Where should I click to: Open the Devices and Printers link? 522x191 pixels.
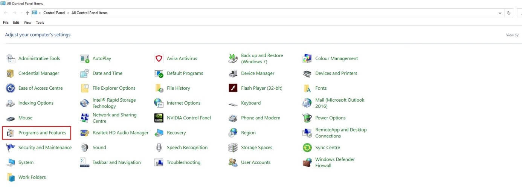point(336,73)
